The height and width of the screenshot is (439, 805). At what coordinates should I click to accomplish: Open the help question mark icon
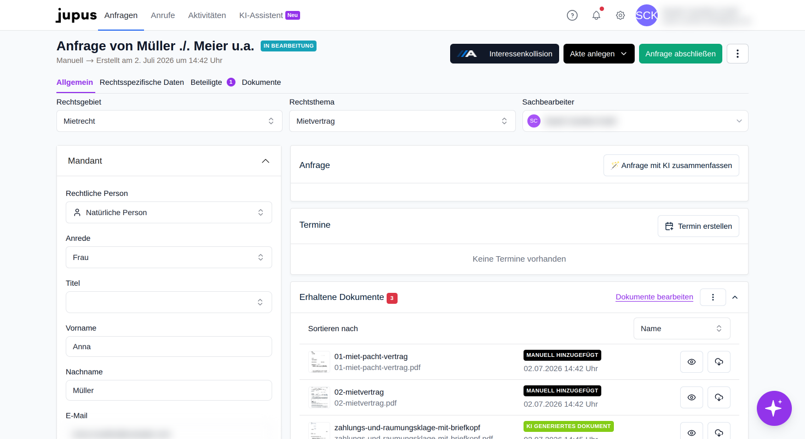click(572, 15)
